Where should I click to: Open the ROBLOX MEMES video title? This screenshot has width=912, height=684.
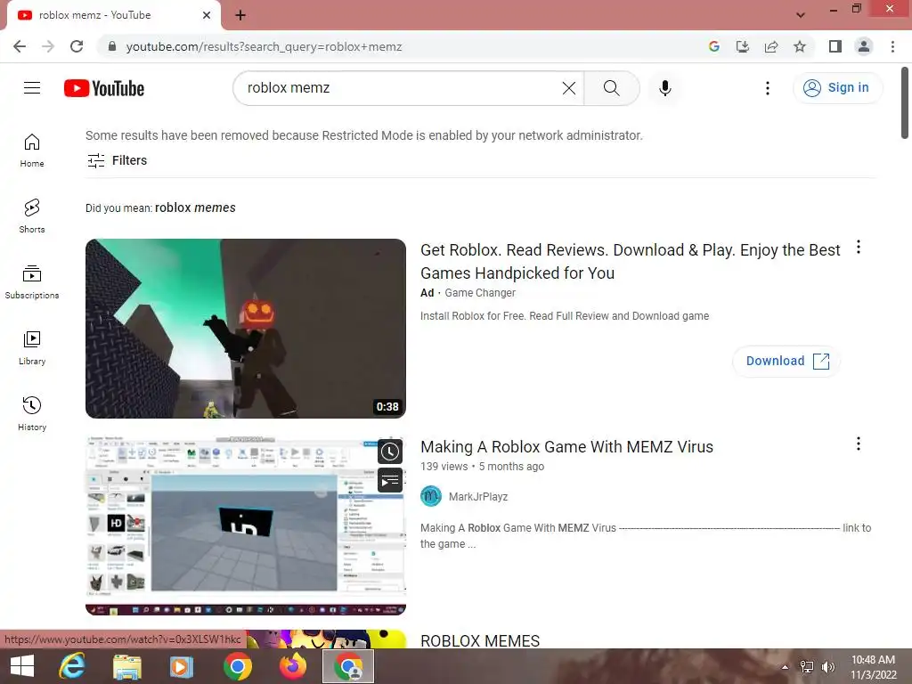pos(480,640)
